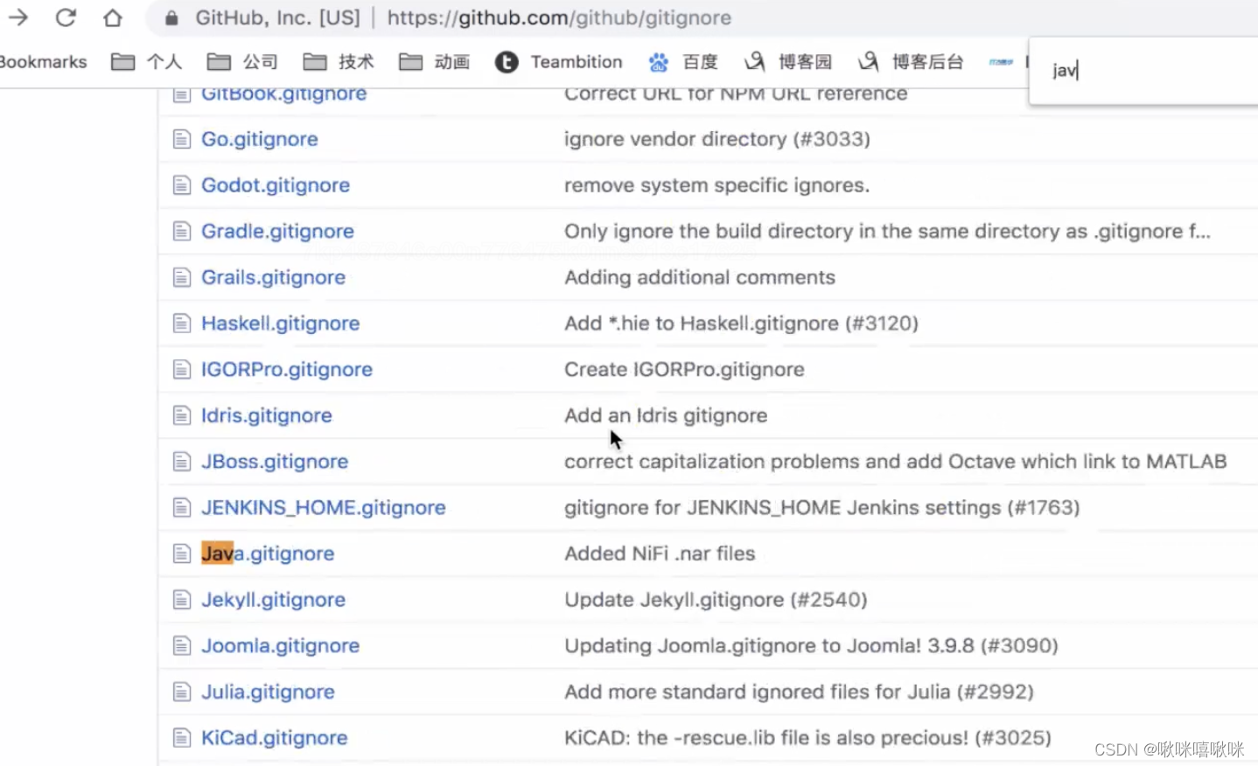The width and height of the screenshot is (1258, 766).
Task: Open commit 'Updating Joomla.gitignore to Joomla! 3.9.8'
Action: 811,646
